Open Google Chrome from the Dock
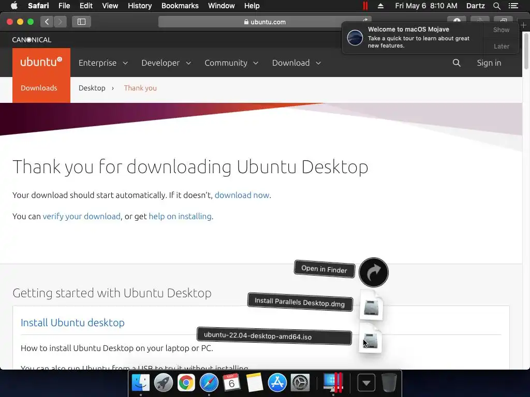 pos(186,383)
